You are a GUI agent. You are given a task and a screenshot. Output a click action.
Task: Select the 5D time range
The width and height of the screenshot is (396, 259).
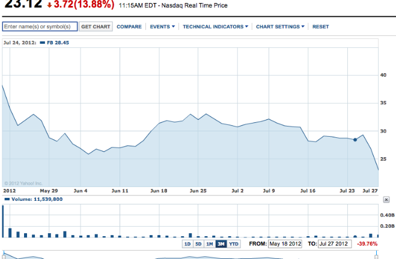coord(198,244)
